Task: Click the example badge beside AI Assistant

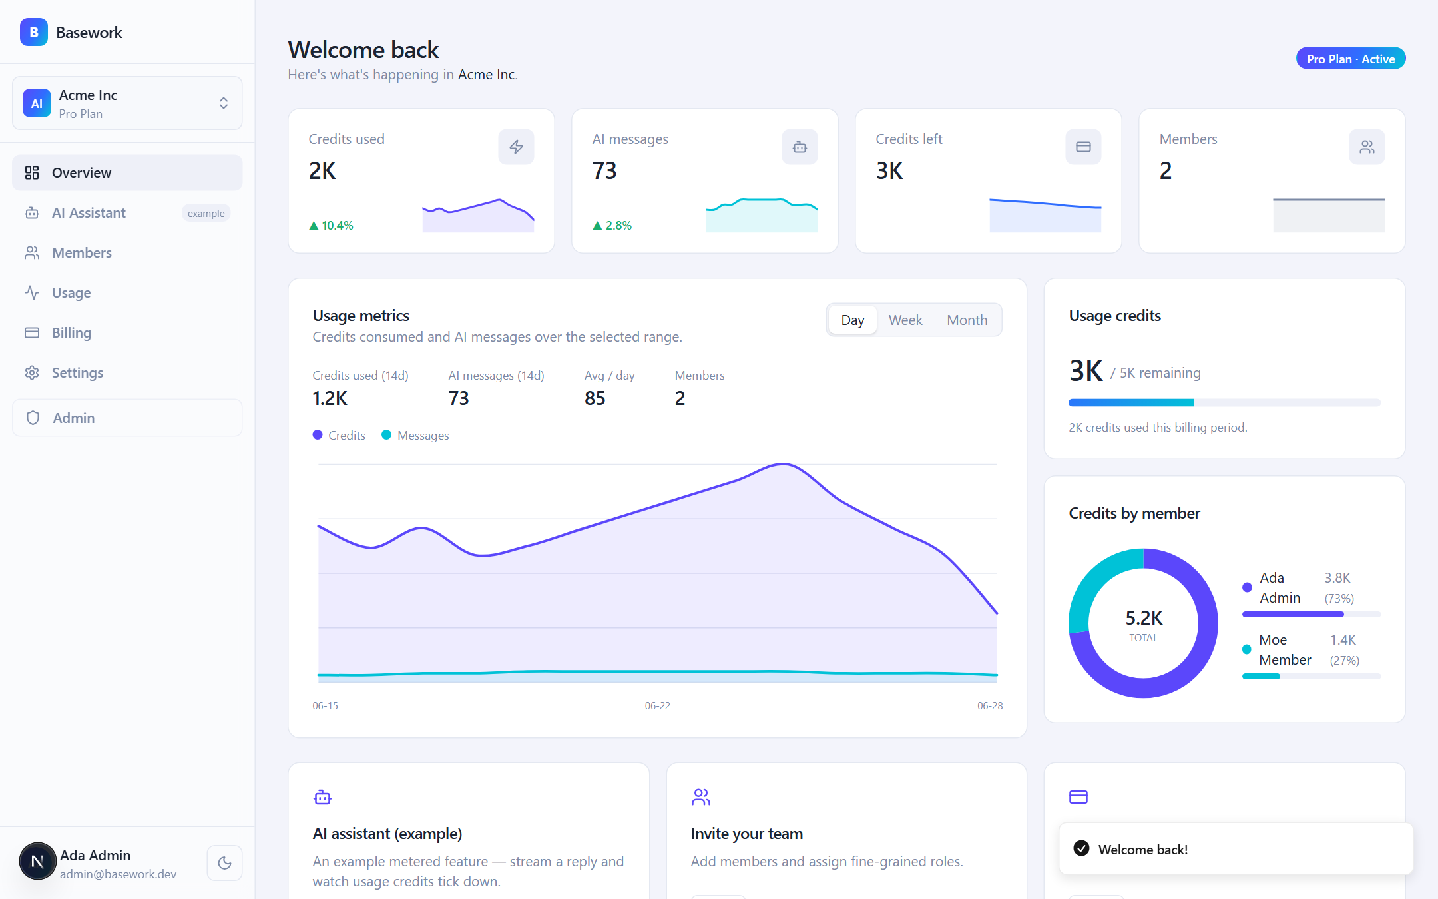Action: pos(206,213)
